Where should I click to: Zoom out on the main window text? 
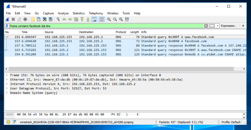[115, 19]
